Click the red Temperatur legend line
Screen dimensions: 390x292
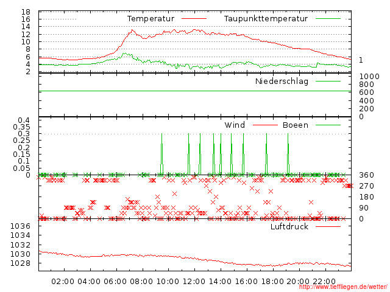tap(194, 19)
